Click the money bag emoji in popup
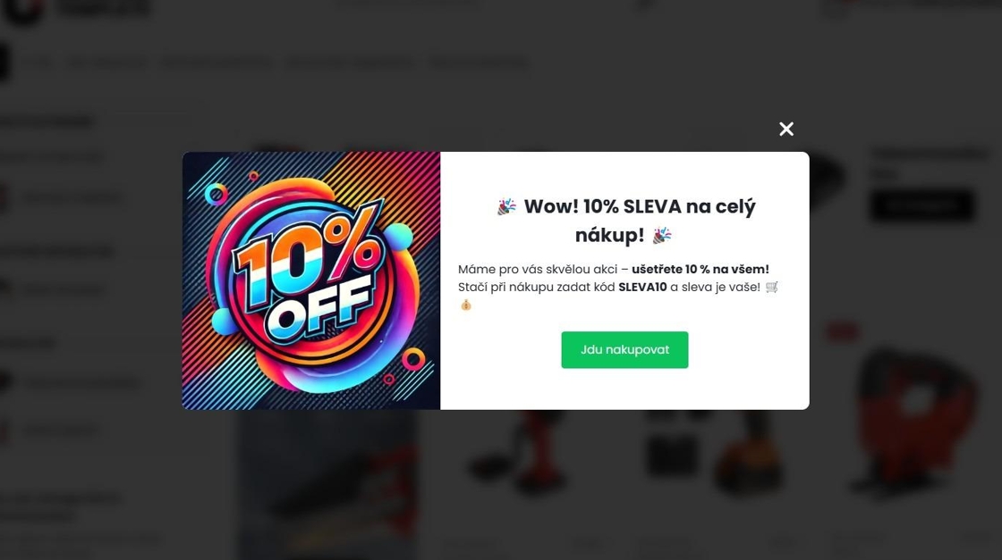Screen dimensions: 1002x560 [466, 305]
